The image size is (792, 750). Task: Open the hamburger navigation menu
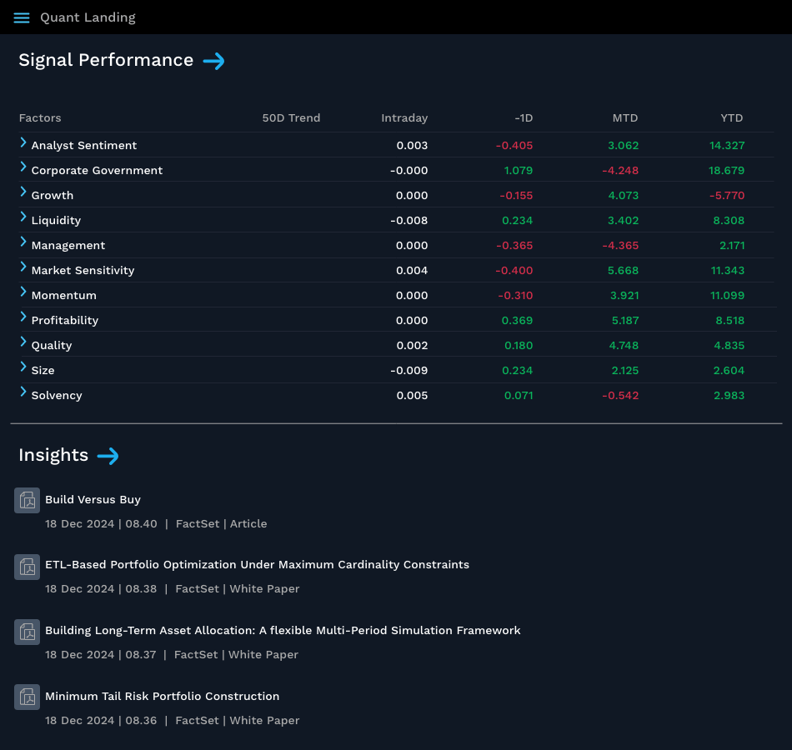pyautogui.click(x=21, y=17)
